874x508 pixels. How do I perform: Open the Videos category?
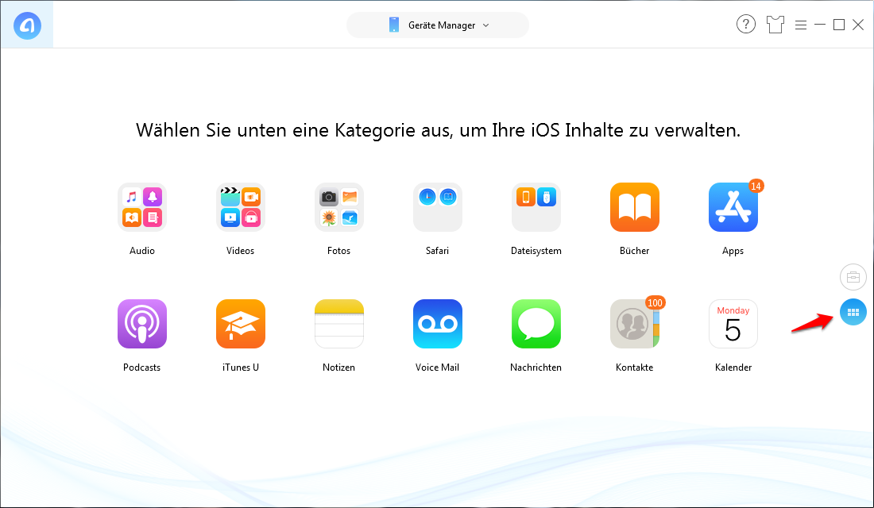click(x=240, y=207)
